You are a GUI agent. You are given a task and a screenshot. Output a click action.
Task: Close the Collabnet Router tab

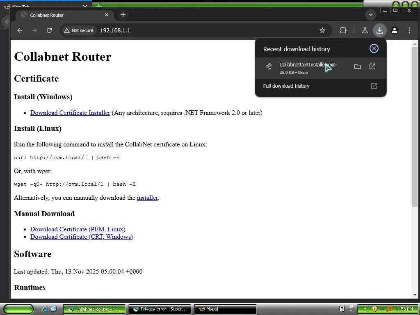click(107, 15)
